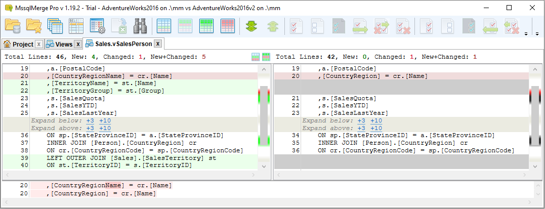
Task: Select left line 20 CountryRegionName
Action: click(131, 76)
